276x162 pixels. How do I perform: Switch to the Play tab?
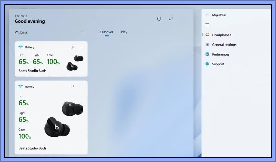(x=124, y=32)
